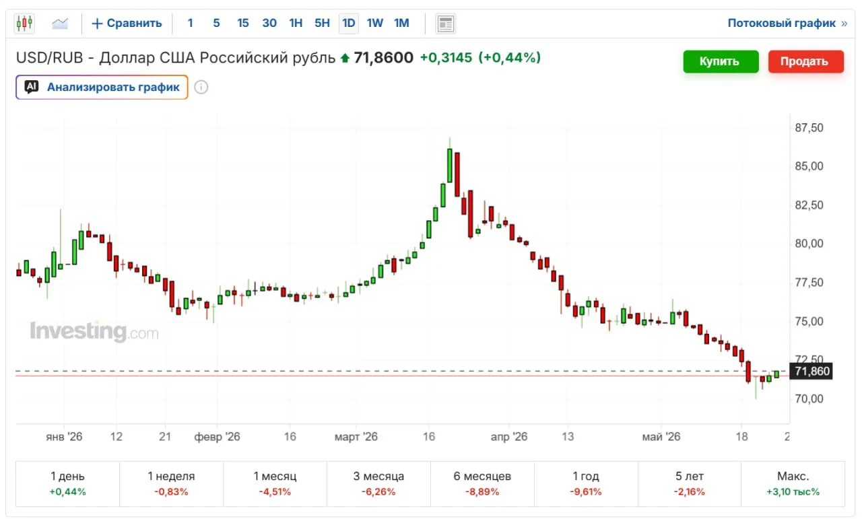Click the tall green candle at the March peak
862x519 pixels.
tap(449, 165)
